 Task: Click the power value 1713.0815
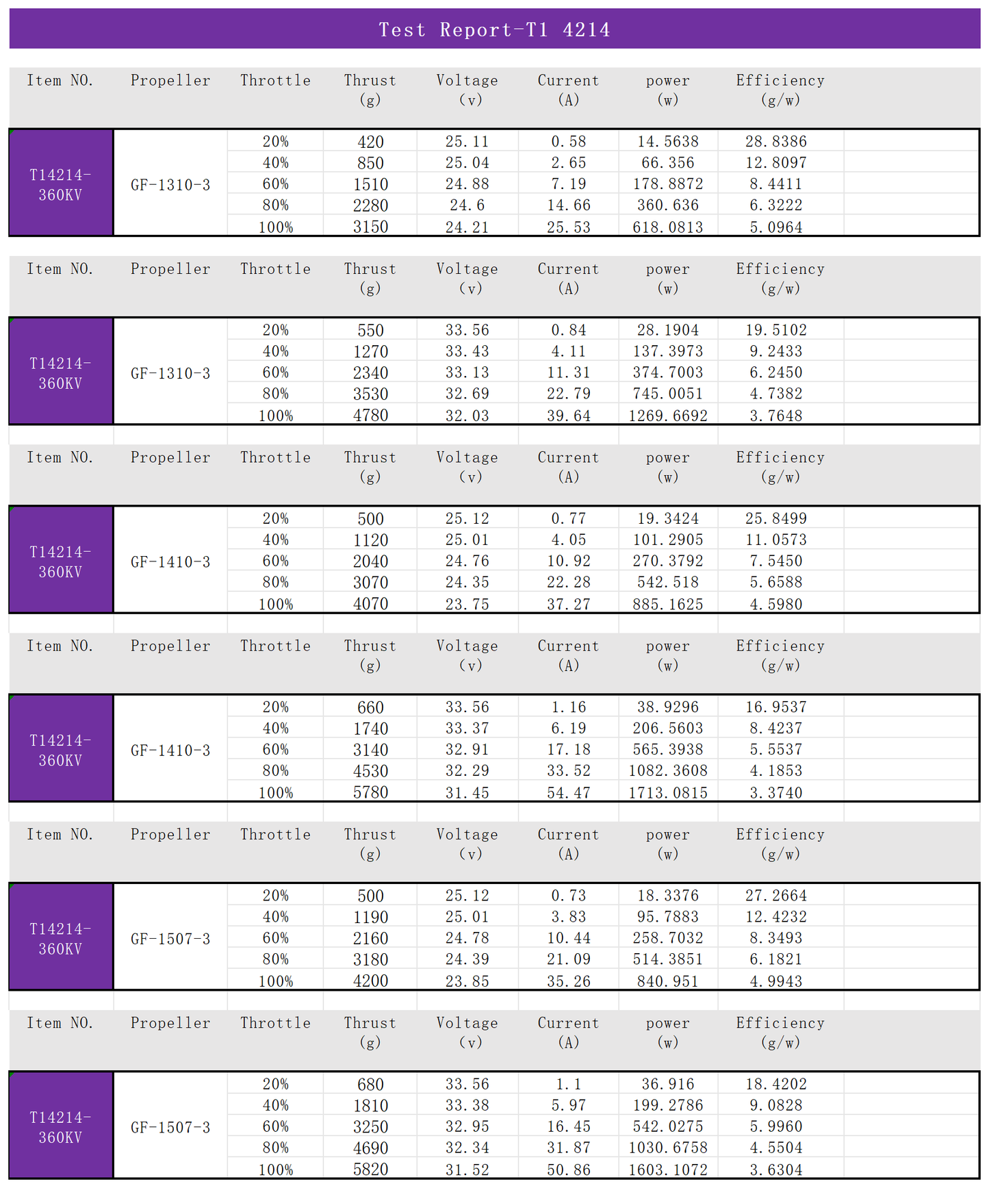tap(667, 792)
